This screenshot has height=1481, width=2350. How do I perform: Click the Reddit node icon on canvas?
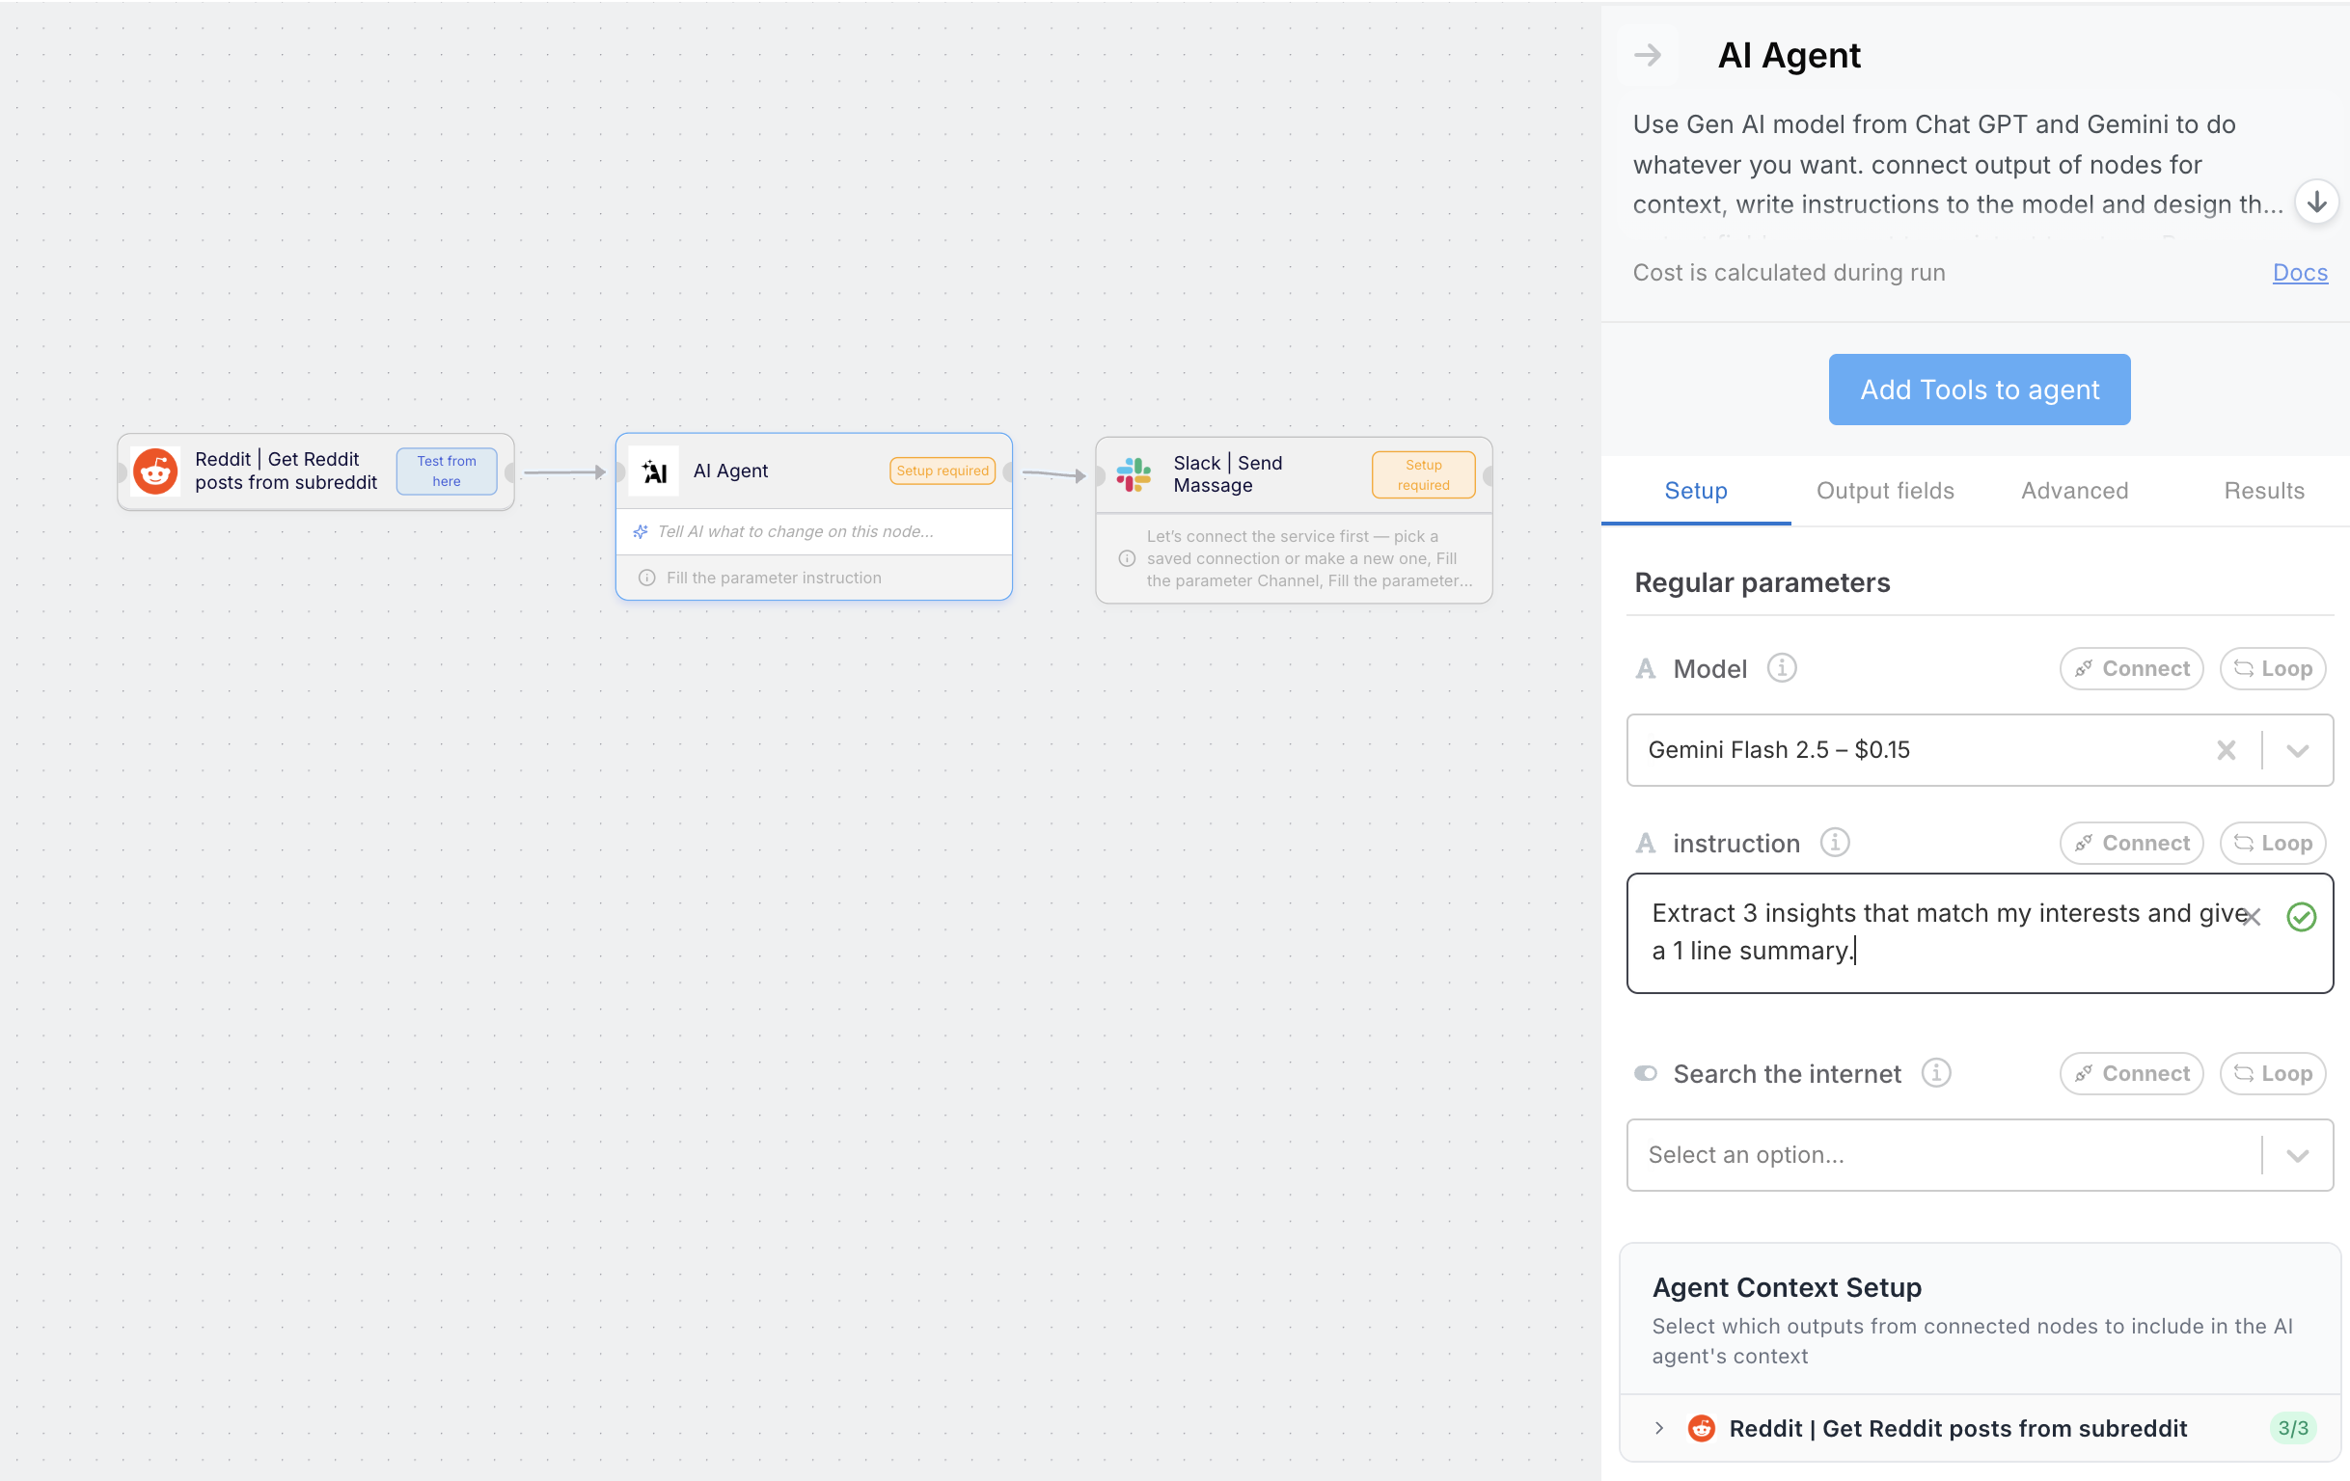pos(155,472)
